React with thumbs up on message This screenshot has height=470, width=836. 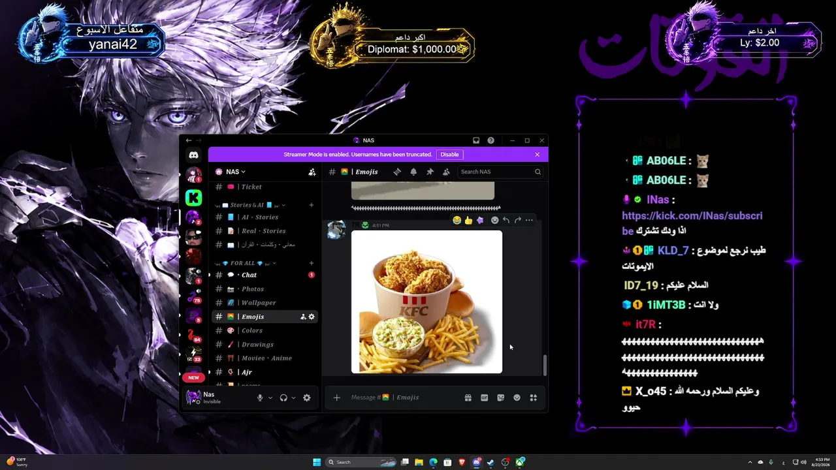click(x=468, y=220)
